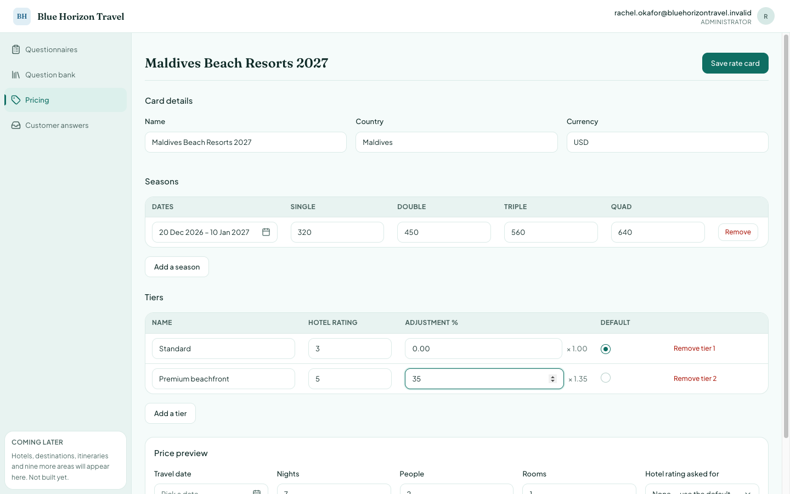Click the Maldives Beach Resorts 2027 heading

coord(236,63)
